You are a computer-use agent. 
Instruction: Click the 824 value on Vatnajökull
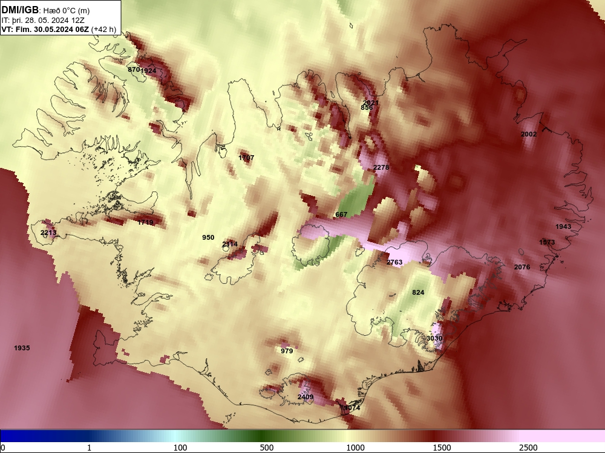click(x=418, y=292)
